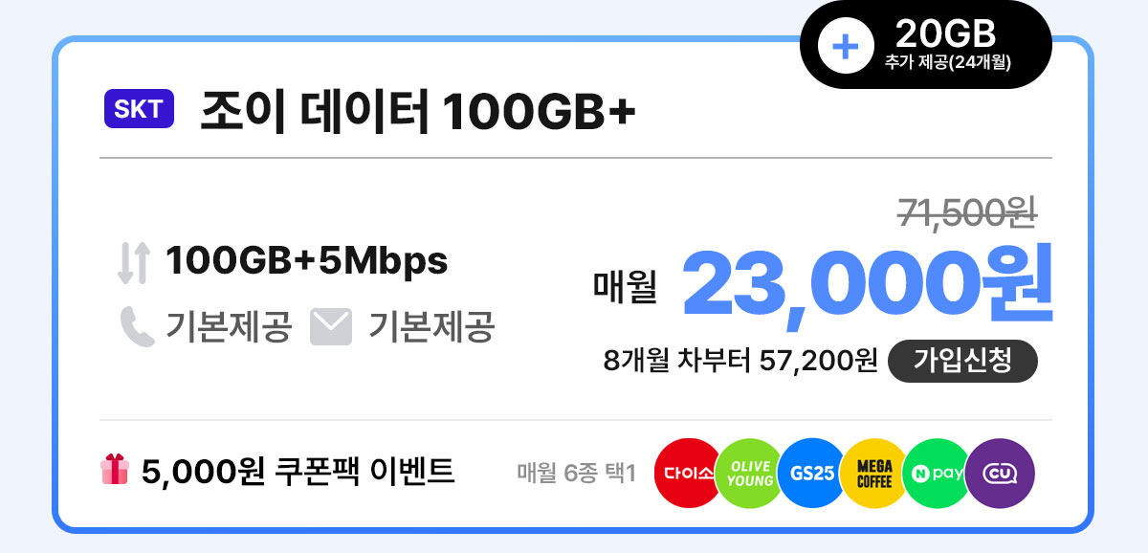Click the 매월 6종 택1 label

(576, 473)
